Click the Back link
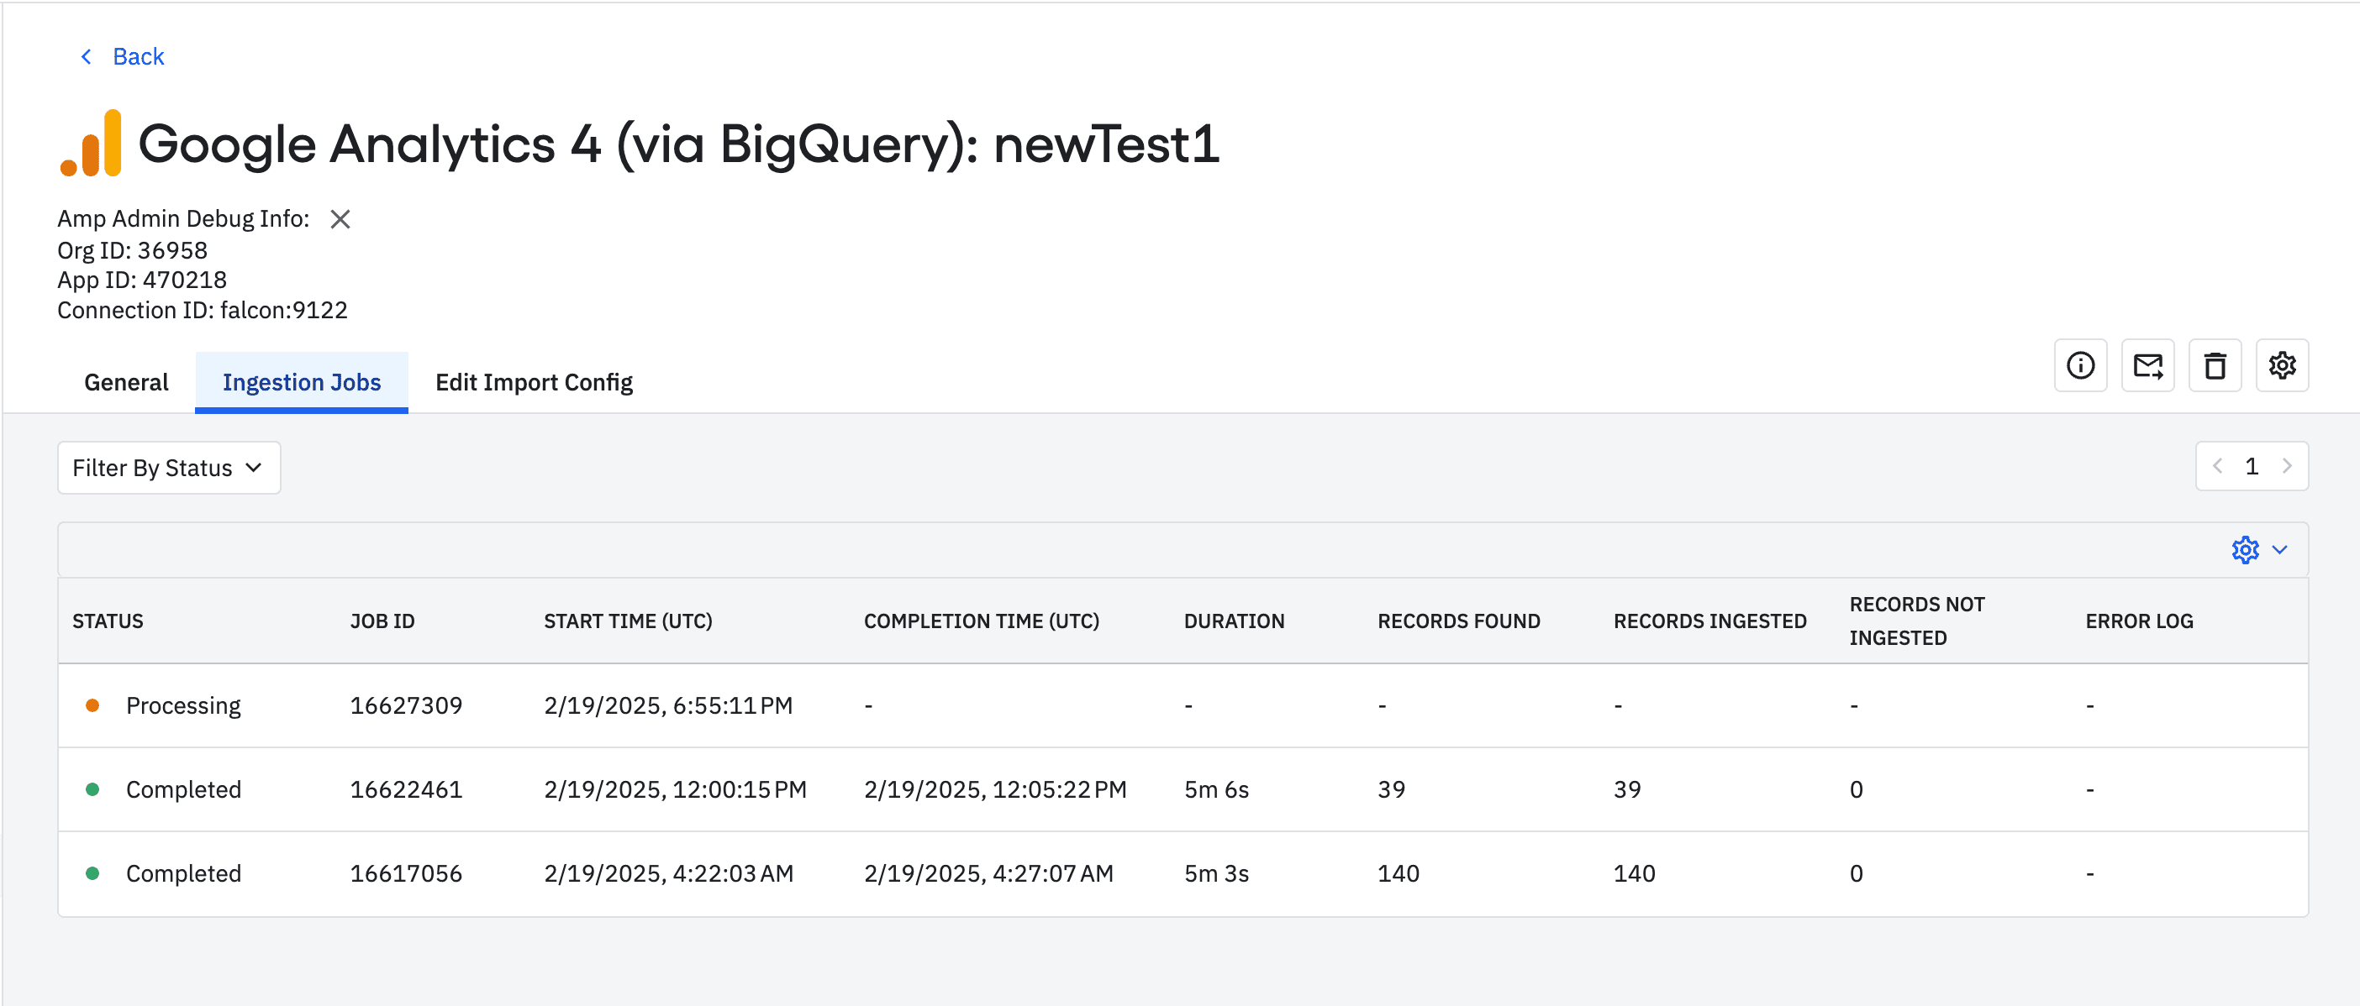2360x1006 pixels. click(139, 57)
